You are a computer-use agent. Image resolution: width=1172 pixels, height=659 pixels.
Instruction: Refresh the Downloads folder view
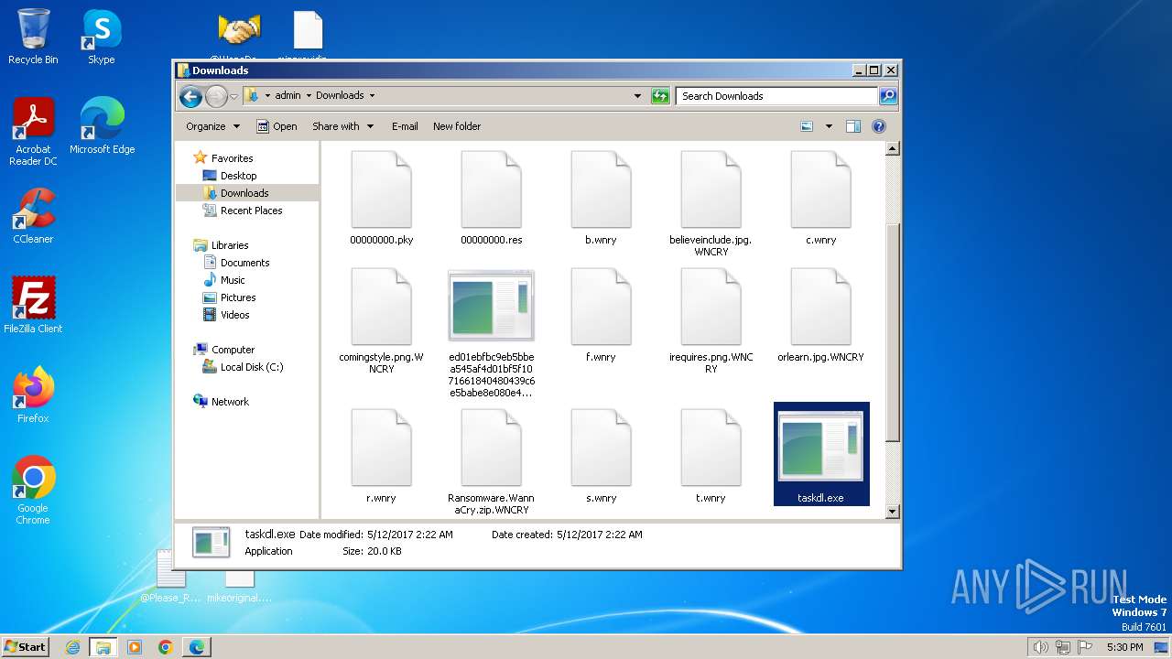[x=660, y=95]
